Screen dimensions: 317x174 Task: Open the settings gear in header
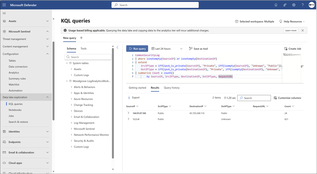(x=294, y=5)
